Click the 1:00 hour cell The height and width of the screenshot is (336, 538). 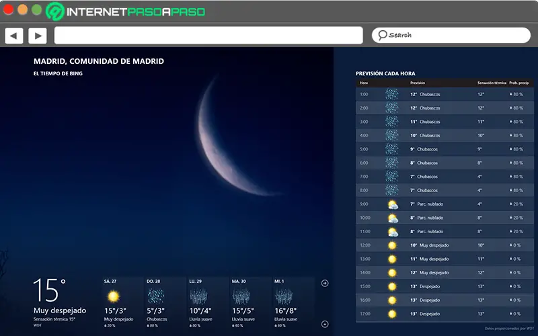pyautogui.click(x=364, y=94)
